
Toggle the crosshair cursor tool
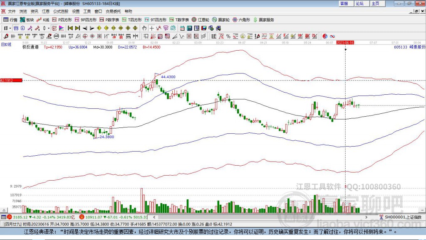click(x=151, y=28)
